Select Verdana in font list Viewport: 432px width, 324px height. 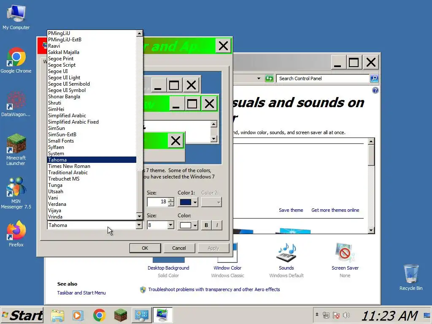[92, 204]
